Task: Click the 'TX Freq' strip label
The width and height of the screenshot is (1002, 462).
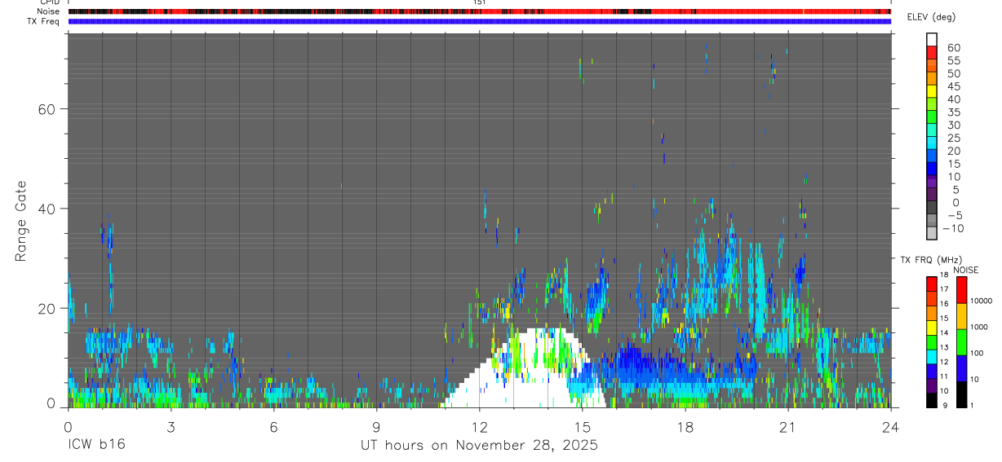Action: tap(45, 21)
